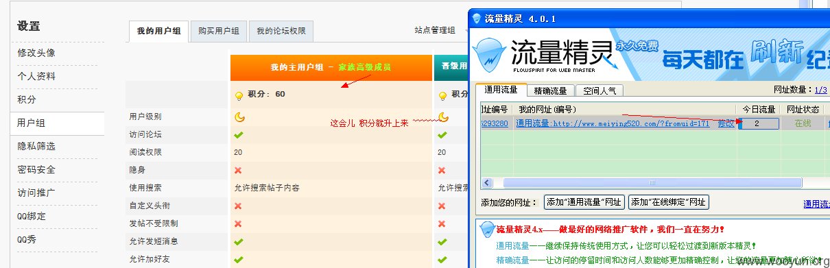The height and width of the screenshot is (268, 830).
Task: Click the red cross for 发帖不受限制 in the main group column
Action: point(238,223)
